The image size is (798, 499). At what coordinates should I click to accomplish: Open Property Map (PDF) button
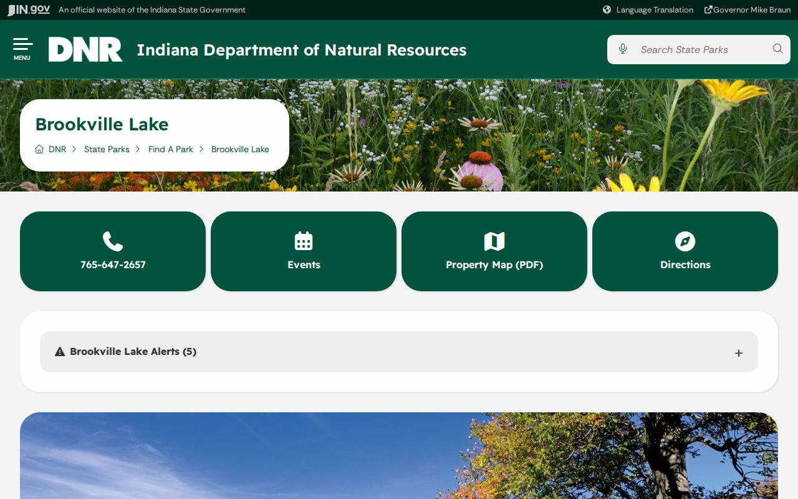(494, 251)
